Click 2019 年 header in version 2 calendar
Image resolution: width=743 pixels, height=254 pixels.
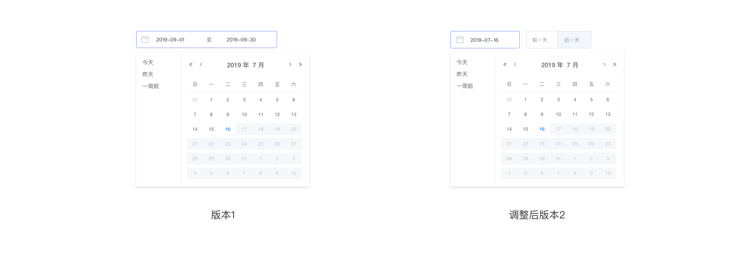tap(552, 65)
